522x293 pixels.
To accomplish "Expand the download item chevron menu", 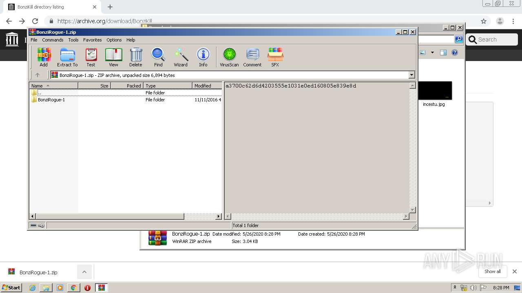I will click(x=84, y=272).
